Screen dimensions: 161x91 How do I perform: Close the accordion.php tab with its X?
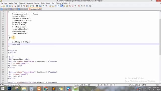pos(40,9)
